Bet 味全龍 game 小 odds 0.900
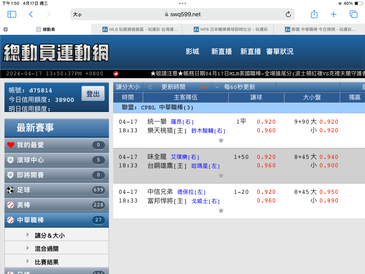This screenshot has width=365, height=274. pyautogui.click(x=329, y=165)
